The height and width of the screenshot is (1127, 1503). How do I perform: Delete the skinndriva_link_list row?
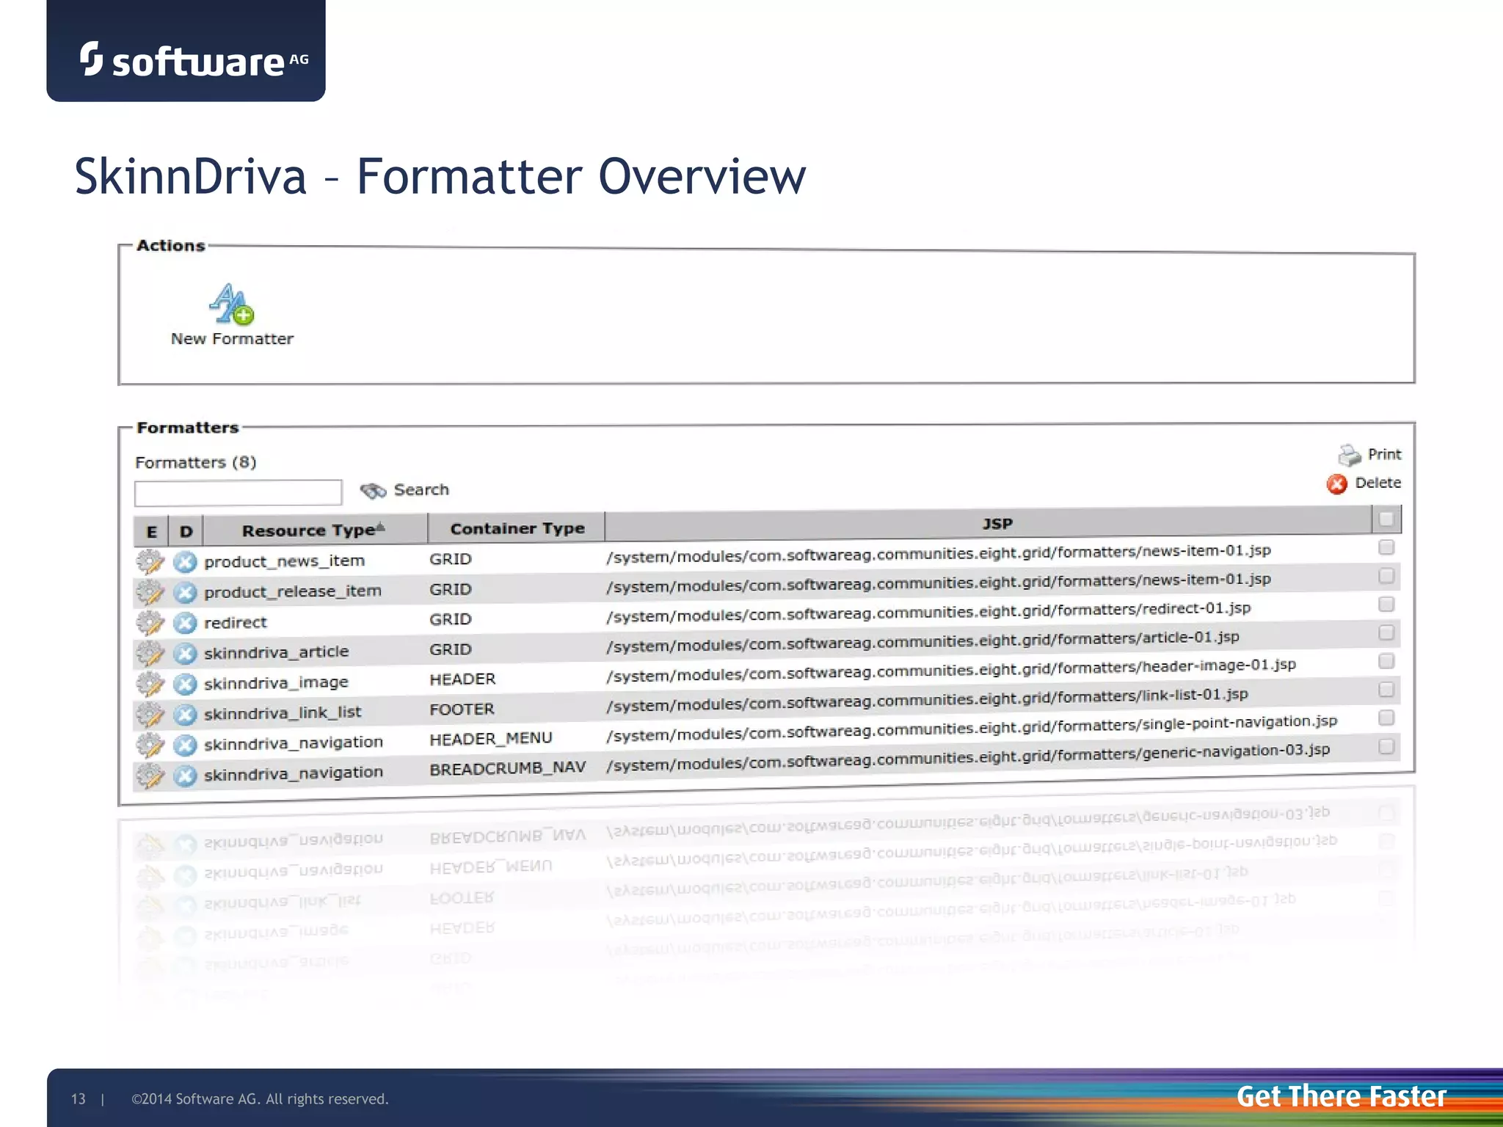pyautogui.click(x=185, y=714)
